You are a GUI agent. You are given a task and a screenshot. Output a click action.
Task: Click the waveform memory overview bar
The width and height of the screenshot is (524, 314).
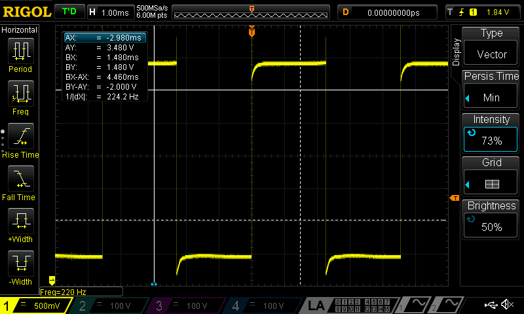click(251, 12)
